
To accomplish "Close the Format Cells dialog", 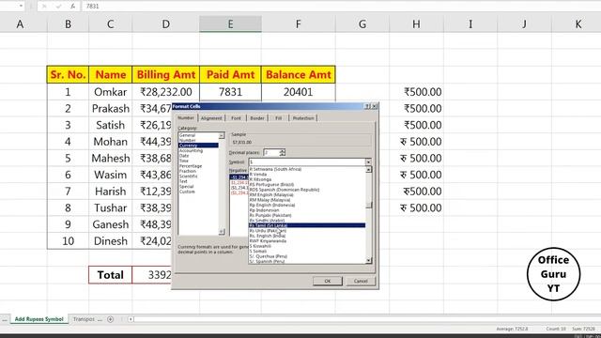I will [374, 106].
